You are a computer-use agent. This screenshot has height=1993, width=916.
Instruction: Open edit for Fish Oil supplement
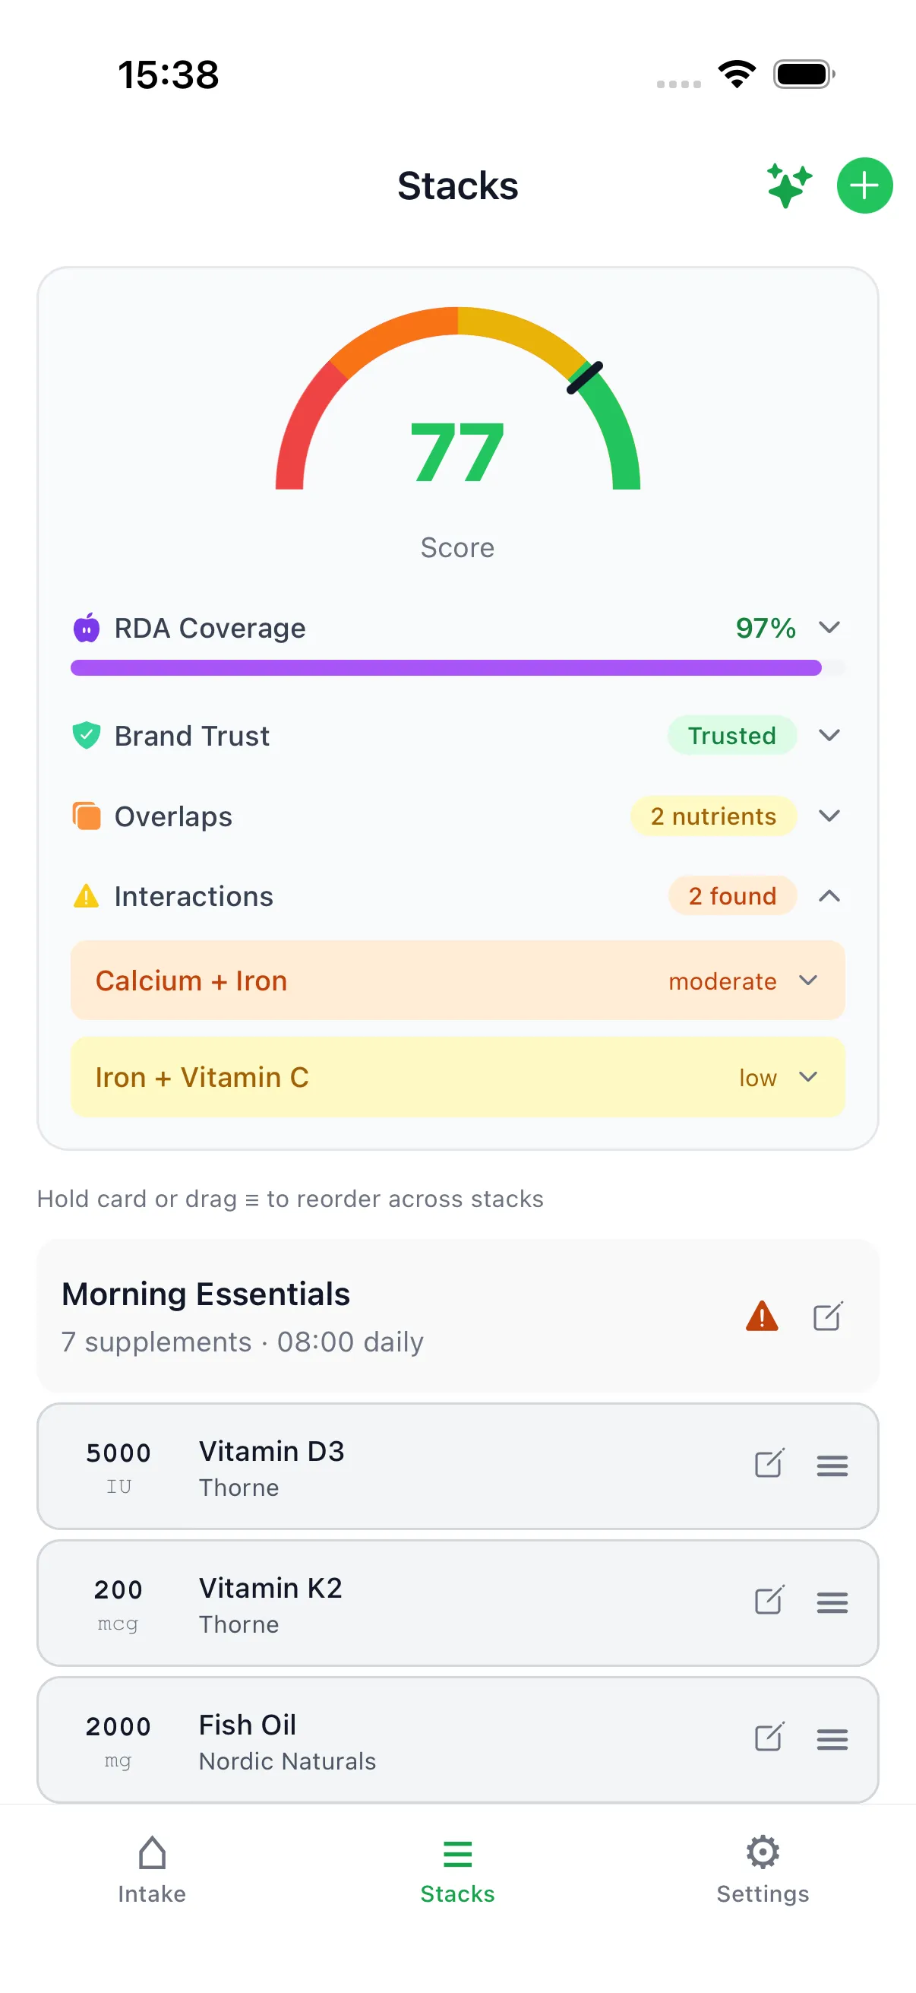[769, 1738]
